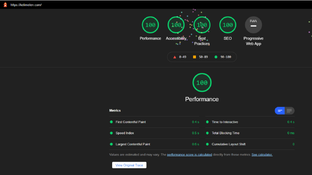
Task: Click the View Original Trace button
Action: point(129,165)
